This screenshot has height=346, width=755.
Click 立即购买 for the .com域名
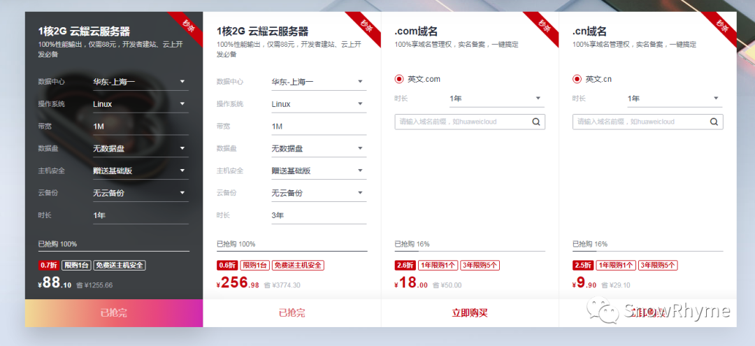[x=470, y=312]
